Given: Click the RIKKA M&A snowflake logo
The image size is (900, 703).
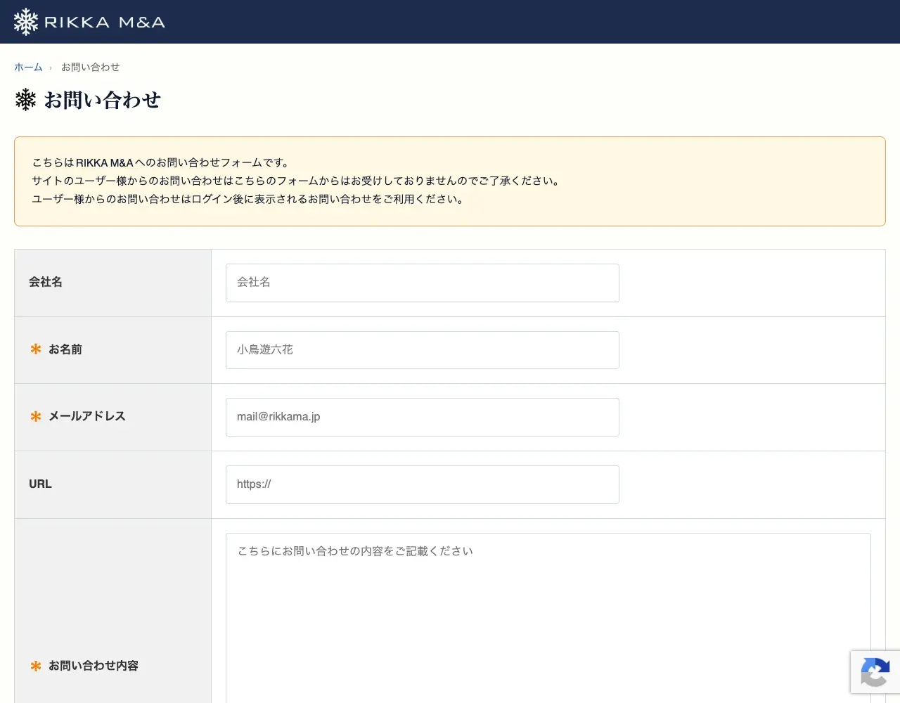Looking at the screenshot, I should 26,22.
